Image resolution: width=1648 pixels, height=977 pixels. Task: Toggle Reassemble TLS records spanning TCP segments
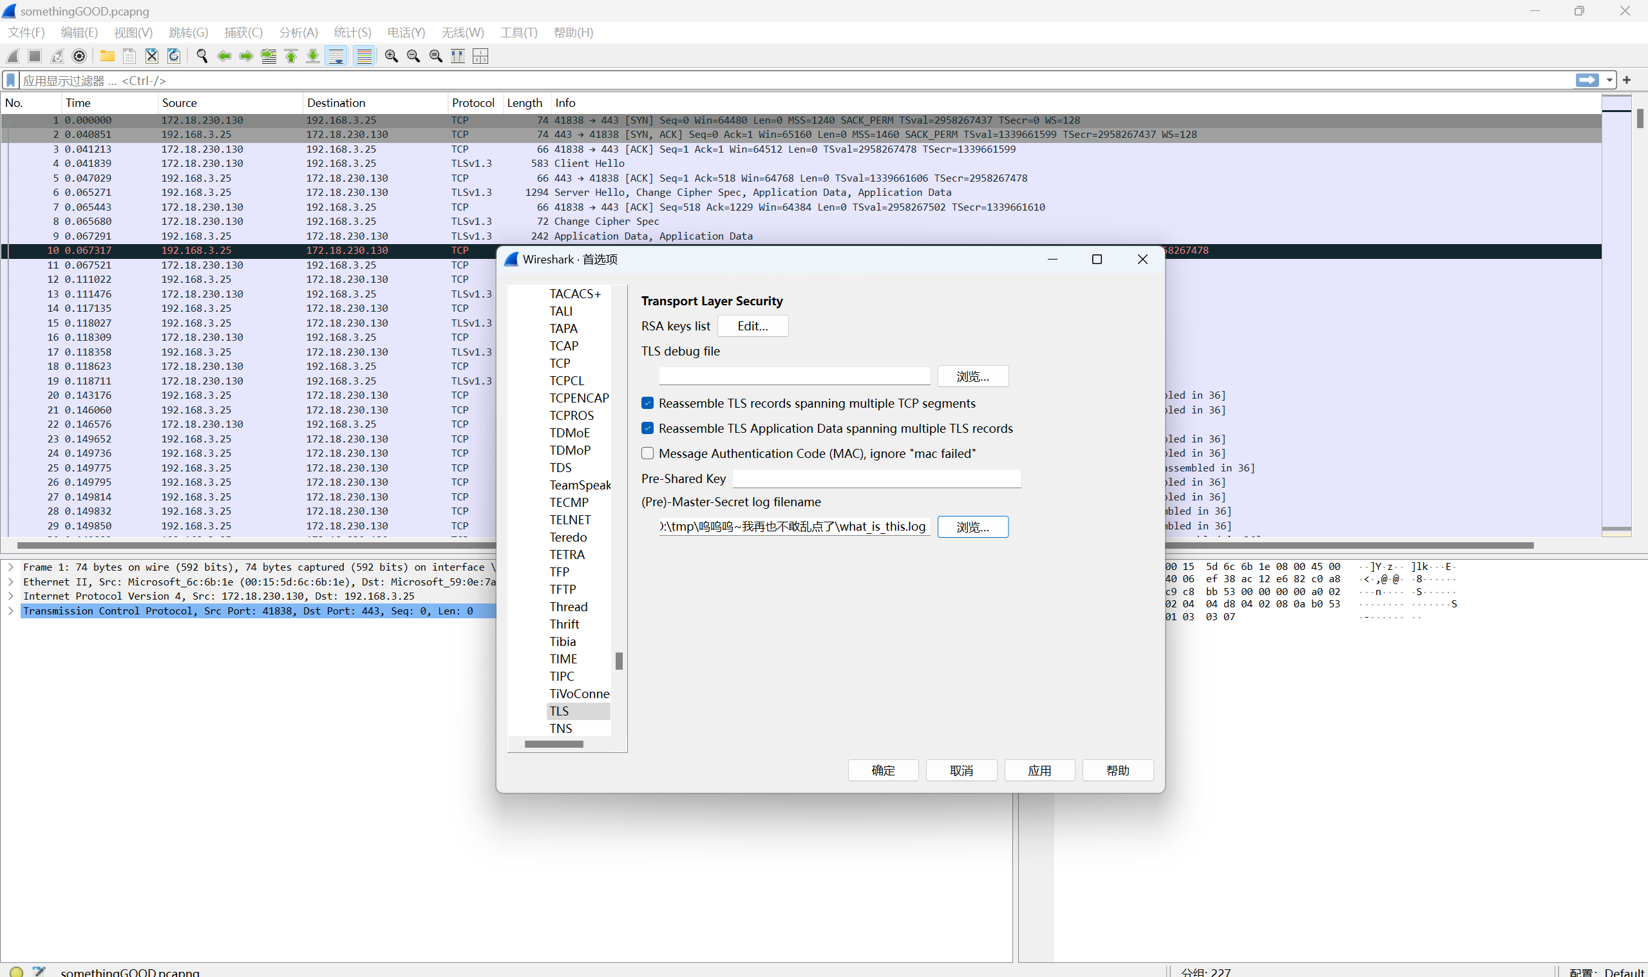click(648, 403)
